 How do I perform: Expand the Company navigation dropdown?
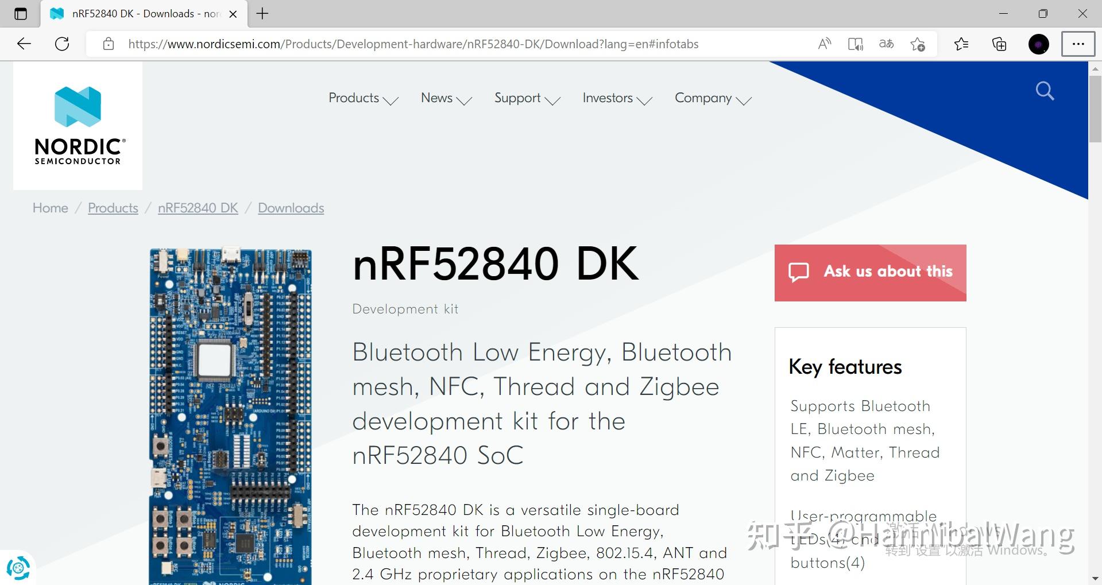(x=703, y=98)
